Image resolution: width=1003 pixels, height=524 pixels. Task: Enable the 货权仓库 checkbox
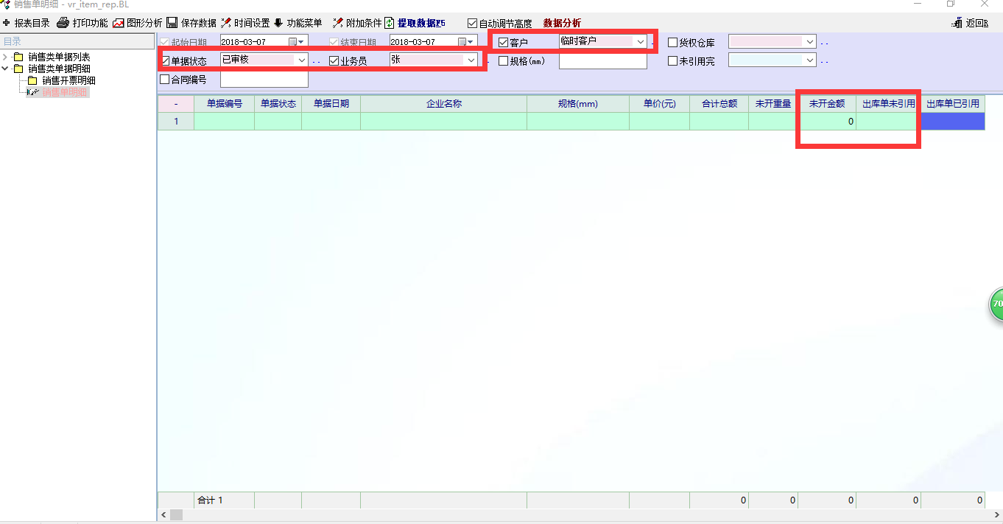tap(672, 43)
